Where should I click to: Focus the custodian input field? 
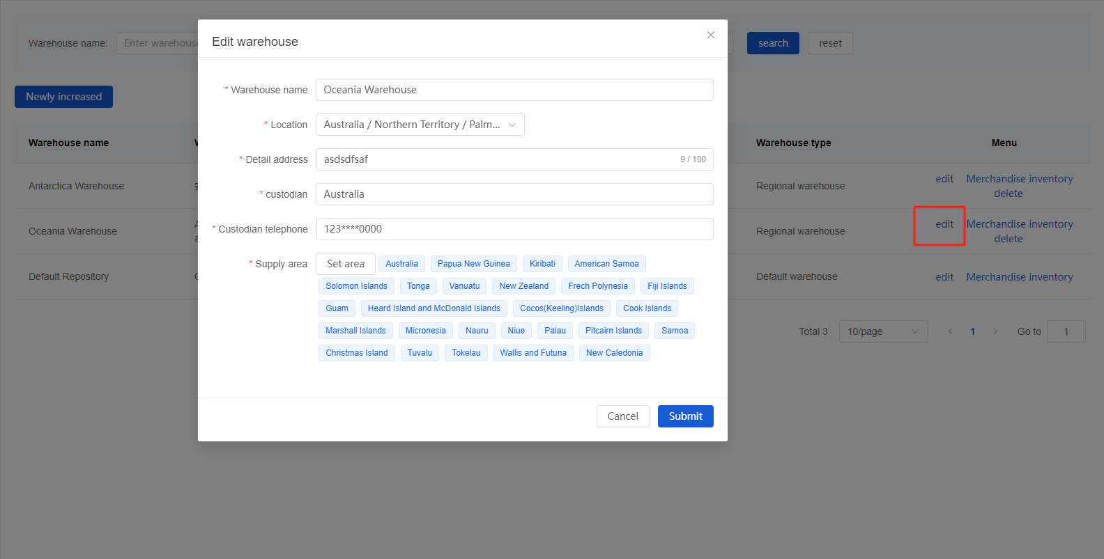(x=514, y=194)
